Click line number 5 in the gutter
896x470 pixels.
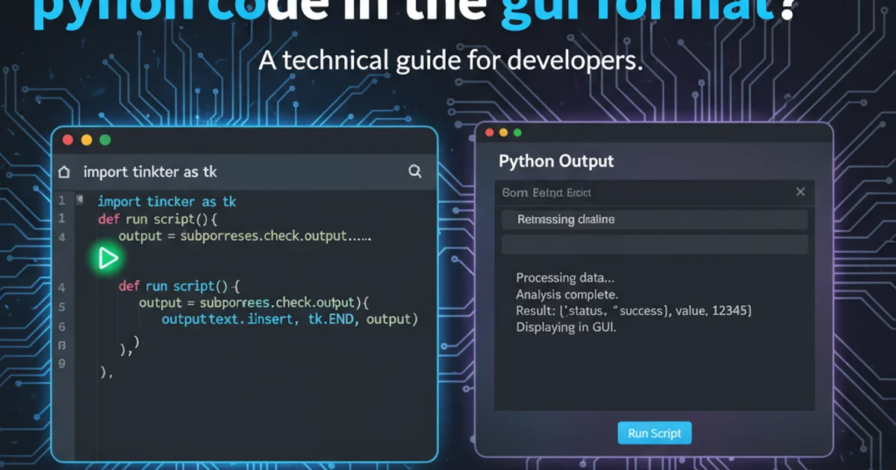[x=62, y=307]
